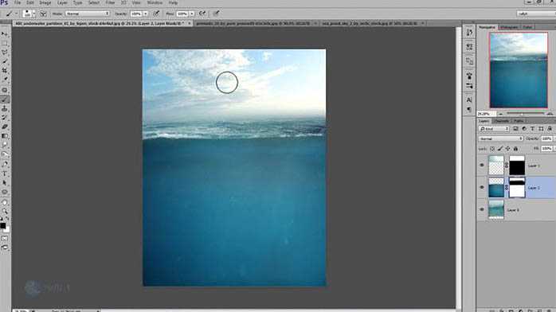Select the Zoom tool magnifier

5,211
